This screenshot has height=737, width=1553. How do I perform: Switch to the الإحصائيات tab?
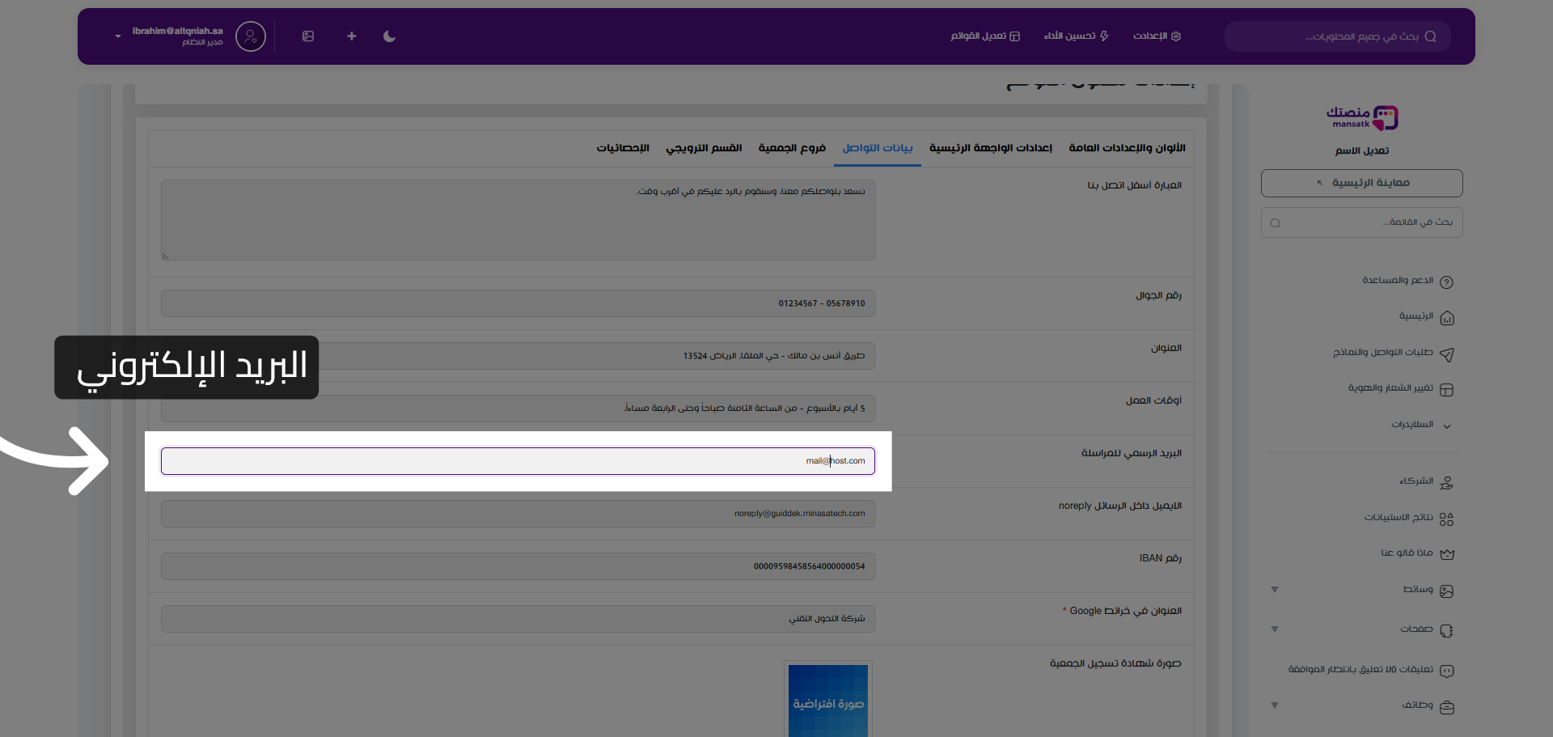[x=623, y=148]
